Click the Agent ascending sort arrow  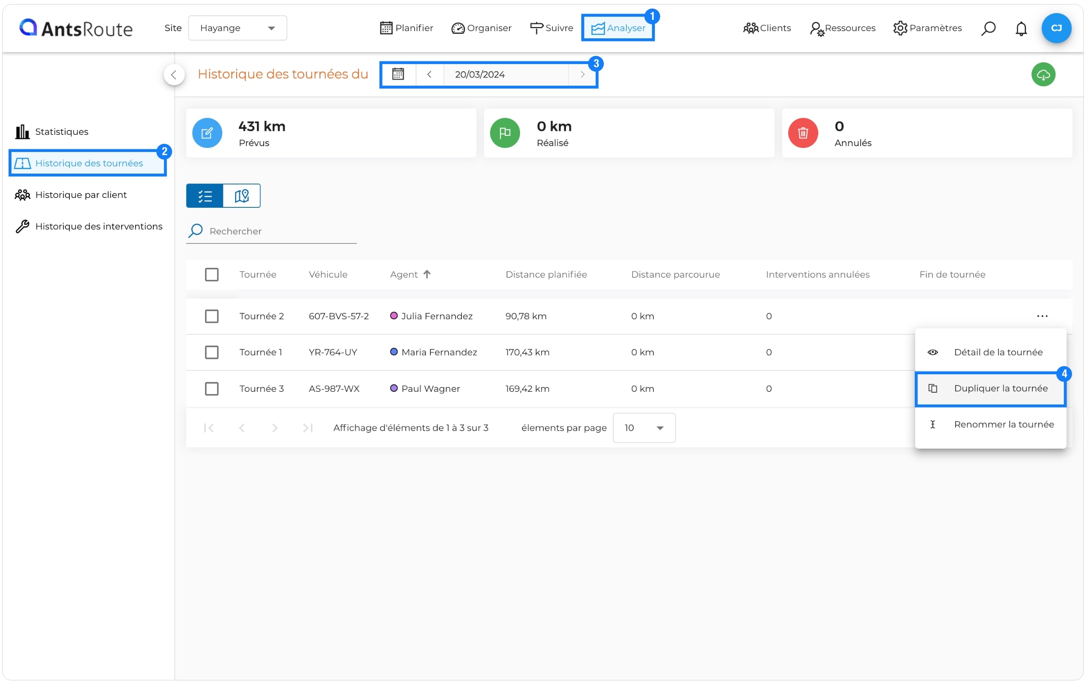(427, 274)
